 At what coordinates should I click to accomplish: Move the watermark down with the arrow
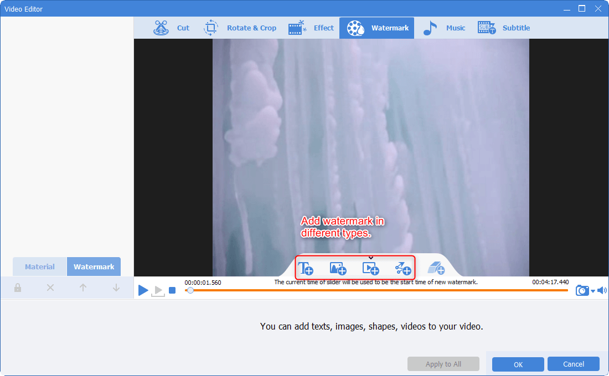(116, 288)
